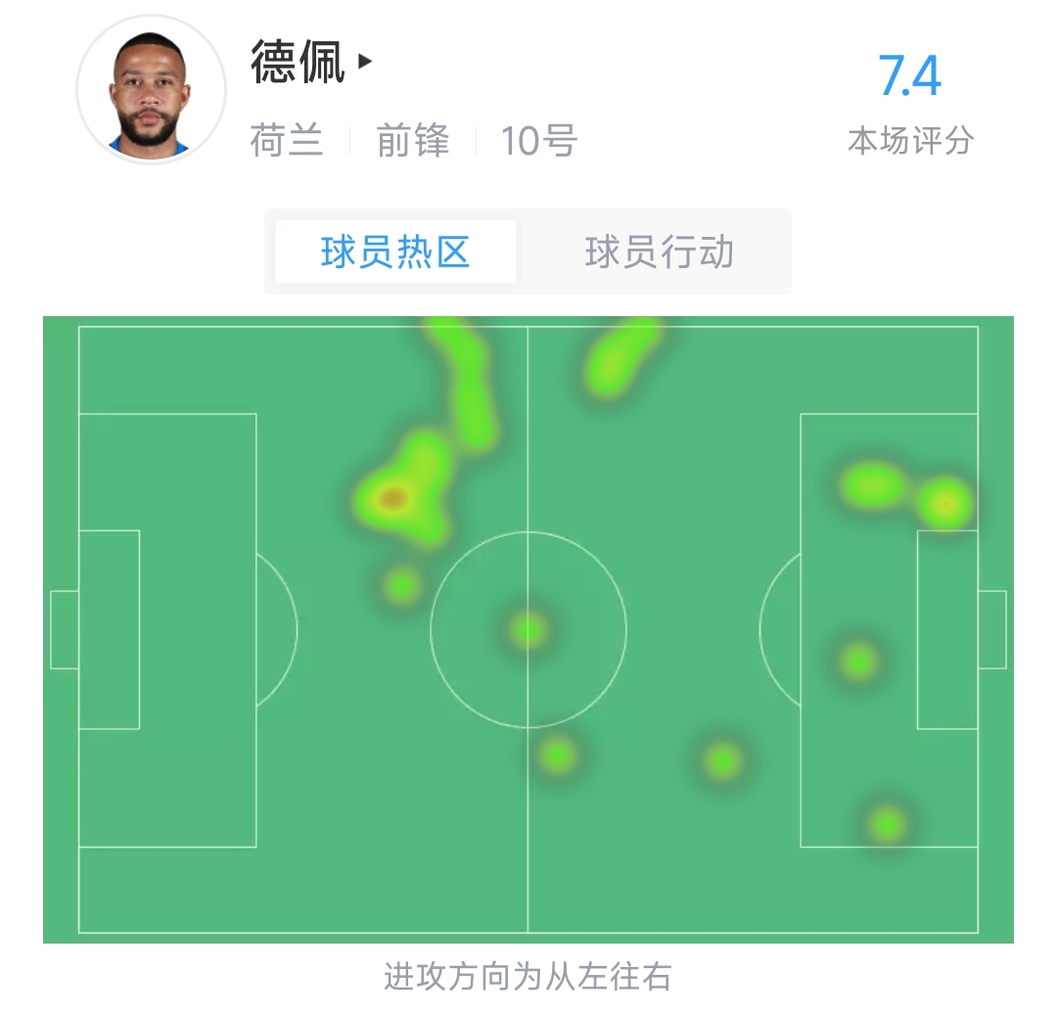
Task: Tap the heat blob at the top right of the halfway line
Action: (x=620, y=357)
